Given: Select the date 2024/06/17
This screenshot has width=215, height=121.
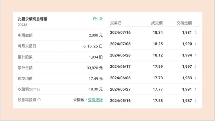Looking at the screenshot, I should click(120, 66).
